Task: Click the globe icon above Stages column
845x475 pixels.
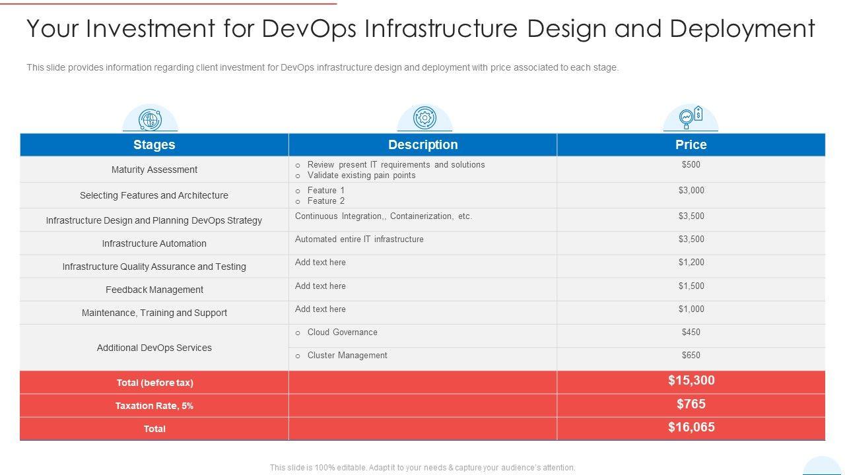Action: click(x=150, y=119)
